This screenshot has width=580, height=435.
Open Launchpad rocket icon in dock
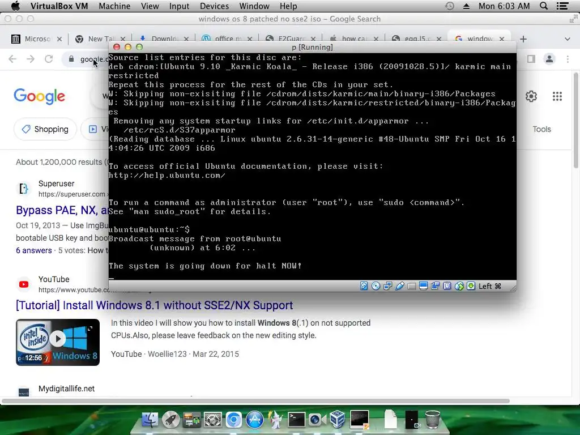click(170, 420)
